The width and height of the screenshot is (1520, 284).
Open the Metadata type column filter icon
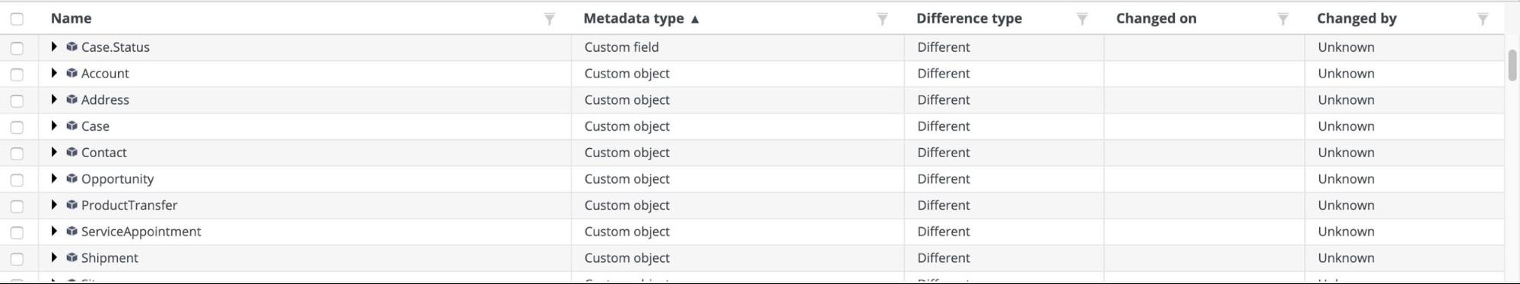pos(882,19)
